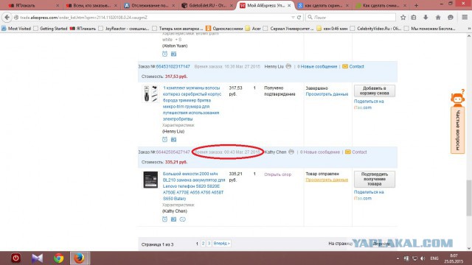This screenshot has width=472, height=265.
Task: Open the Downloads arrow icon
Action: pos(426,18)
